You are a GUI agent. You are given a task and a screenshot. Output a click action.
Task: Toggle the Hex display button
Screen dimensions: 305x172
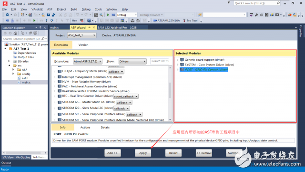pyautogui.click(x=74, y=21)
